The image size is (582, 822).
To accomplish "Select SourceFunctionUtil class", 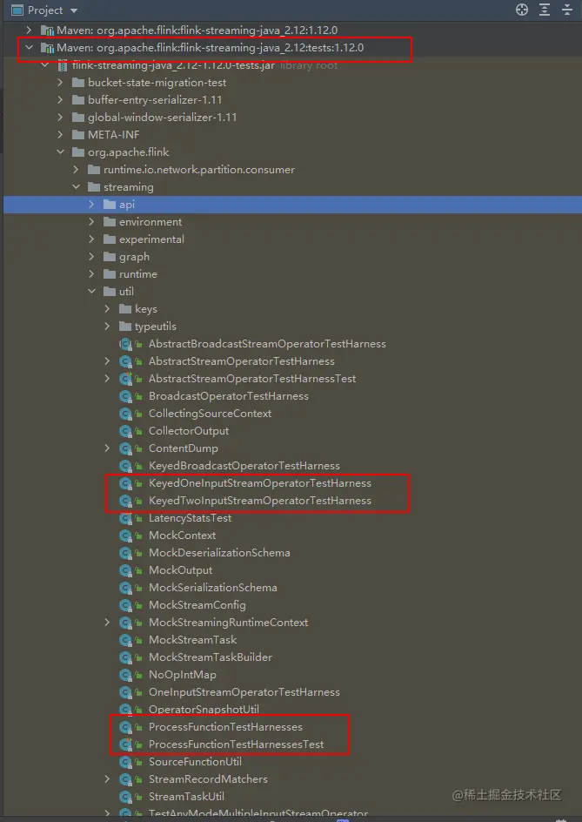I will tap(195, 762).
